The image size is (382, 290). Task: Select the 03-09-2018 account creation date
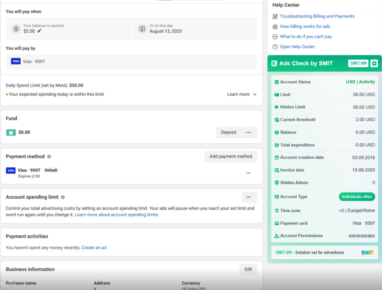(363, 158)
